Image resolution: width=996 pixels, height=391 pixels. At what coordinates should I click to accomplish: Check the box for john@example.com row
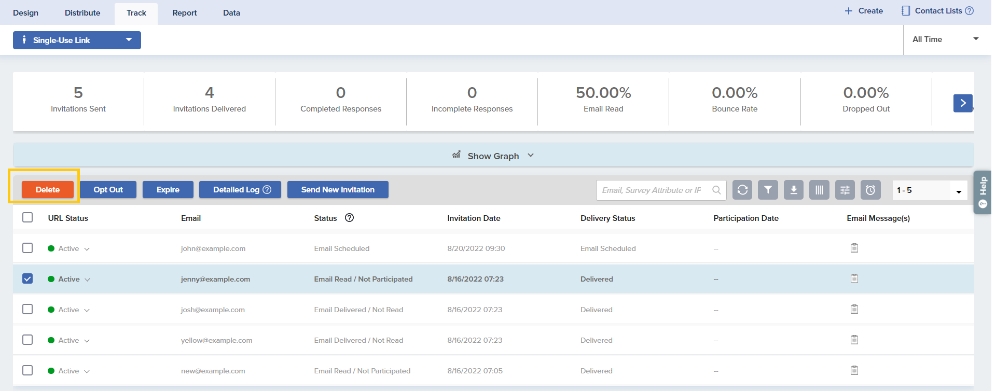27,248
